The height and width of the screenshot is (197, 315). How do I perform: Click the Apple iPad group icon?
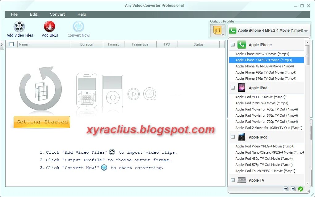pos(241,88)
